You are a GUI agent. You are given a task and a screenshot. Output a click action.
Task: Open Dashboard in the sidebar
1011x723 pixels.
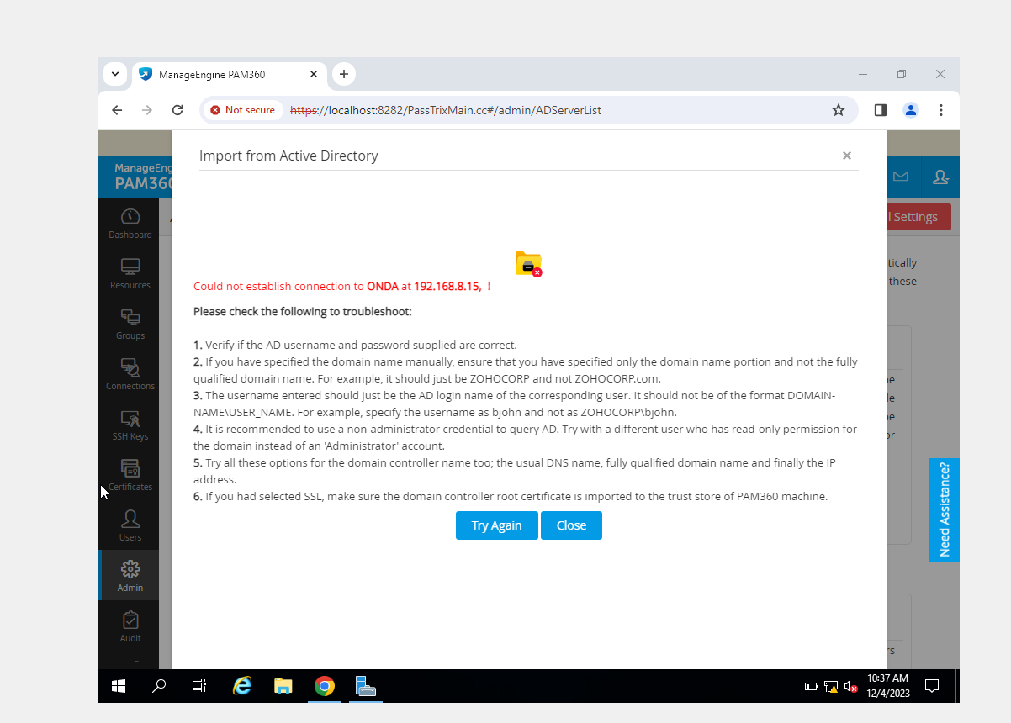(x=130, y=224)
